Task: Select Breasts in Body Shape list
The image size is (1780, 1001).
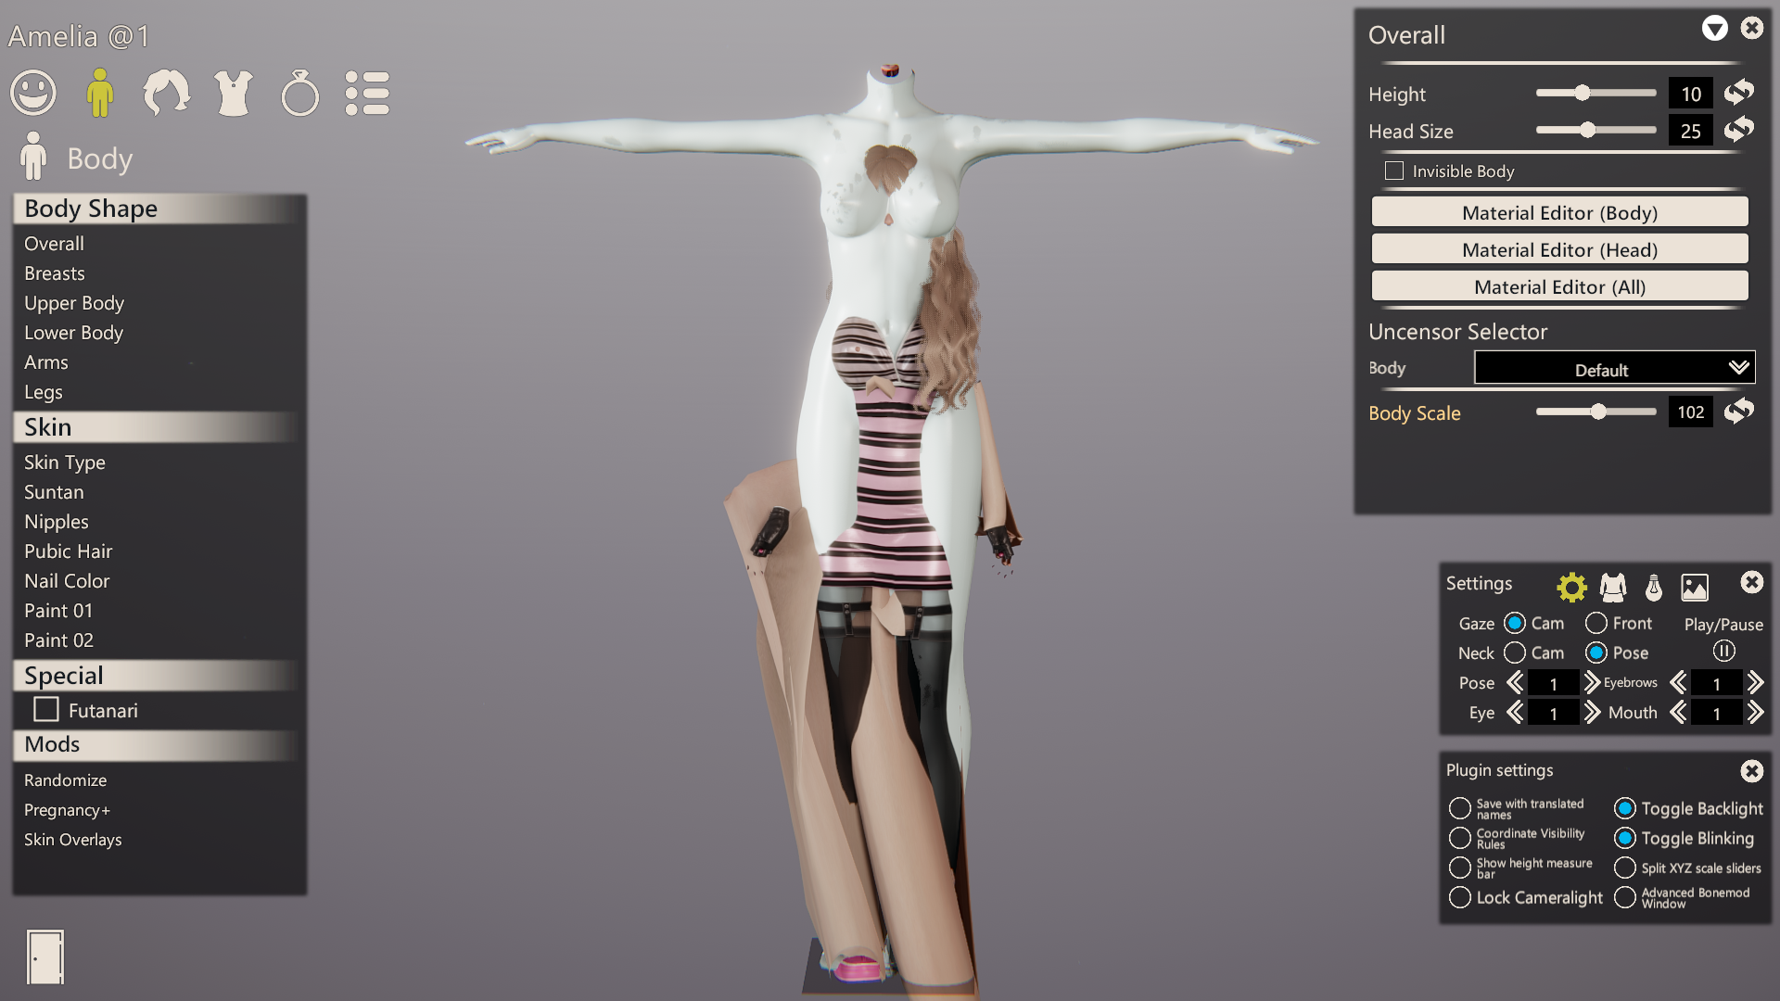Action: click(x=55, y=272)
